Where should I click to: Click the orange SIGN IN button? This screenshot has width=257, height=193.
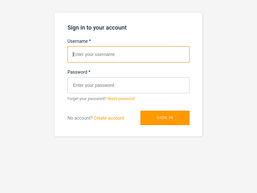pyautogui.click(x=165, y=118)
